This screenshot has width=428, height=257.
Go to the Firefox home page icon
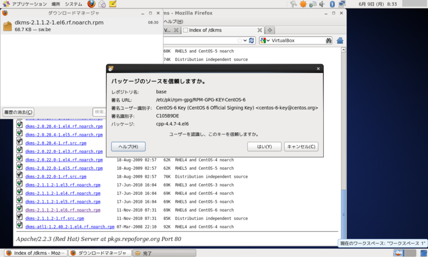pos(340,40)
